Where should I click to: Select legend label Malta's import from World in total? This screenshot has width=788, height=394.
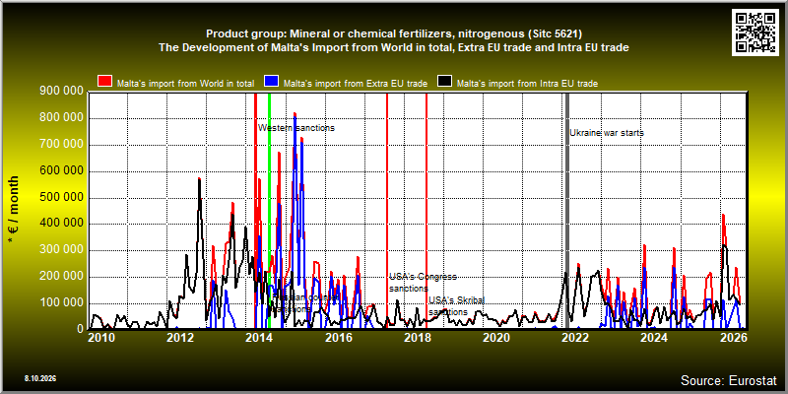coord(185,84)
